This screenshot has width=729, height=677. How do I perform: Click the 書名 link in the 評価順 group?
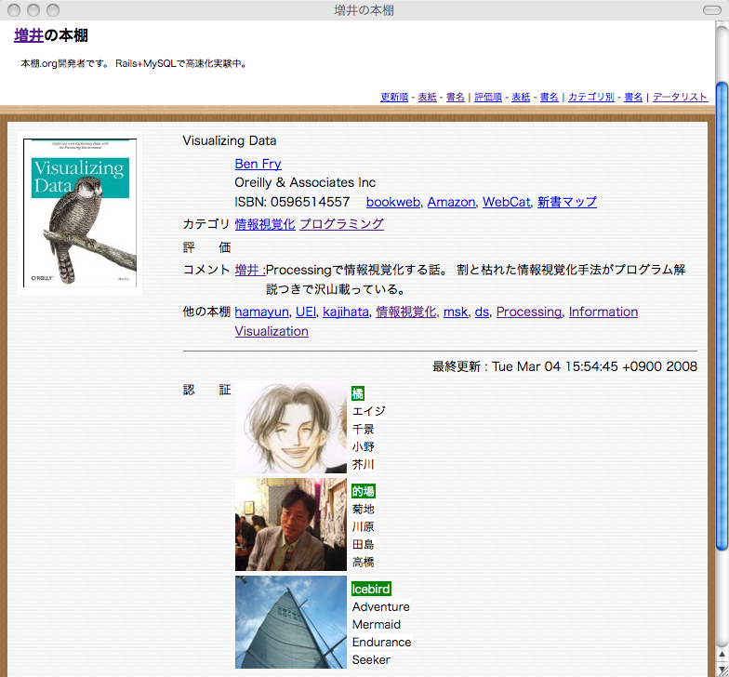[x=549, y=97]
